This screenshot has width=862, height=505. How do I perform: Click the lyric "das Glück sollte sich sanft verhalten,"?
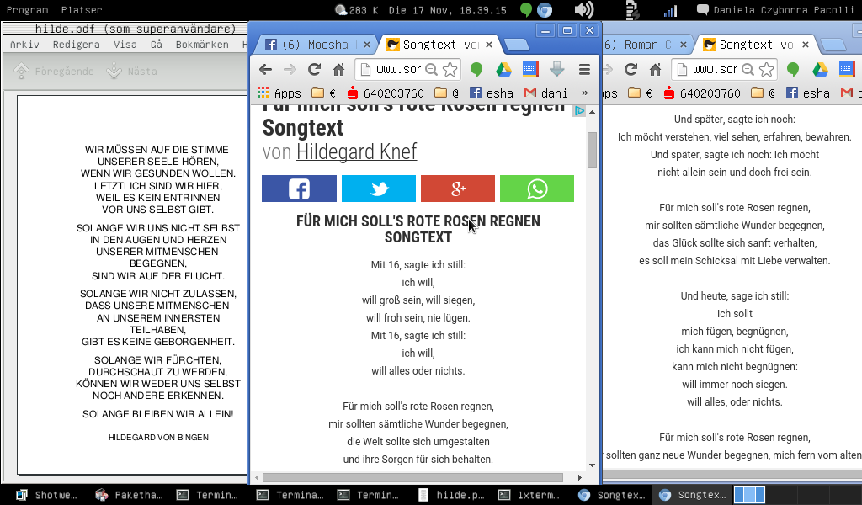point(735,243)
